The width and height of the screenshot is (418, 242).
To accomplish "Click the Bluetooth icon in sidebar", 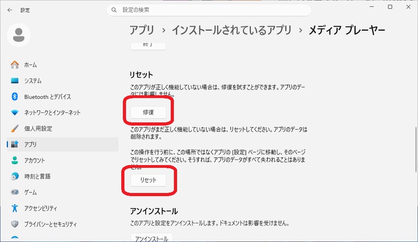I will [x=15, y=97].
